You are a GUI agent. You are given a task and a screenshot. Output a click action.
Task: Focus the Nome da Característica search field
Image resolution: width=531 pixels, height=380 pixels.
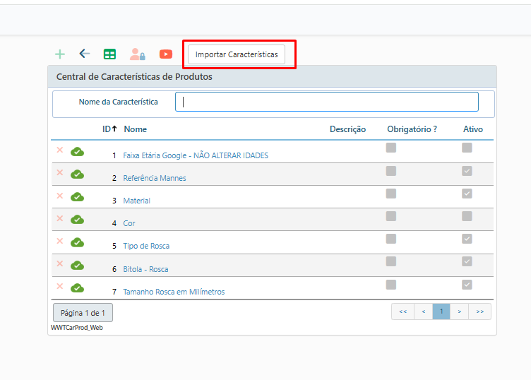[326, 102]
